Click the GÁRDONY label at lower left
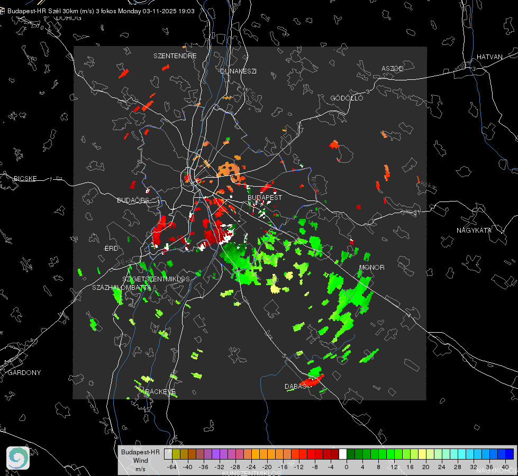 24,373
